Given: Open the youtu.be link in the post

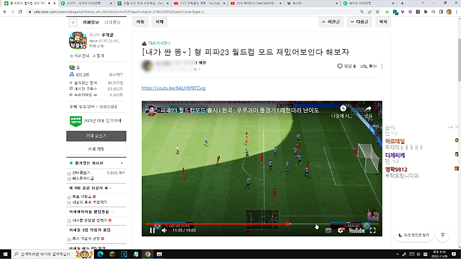Looking at the screenshot, I should [x=173, y=88].
